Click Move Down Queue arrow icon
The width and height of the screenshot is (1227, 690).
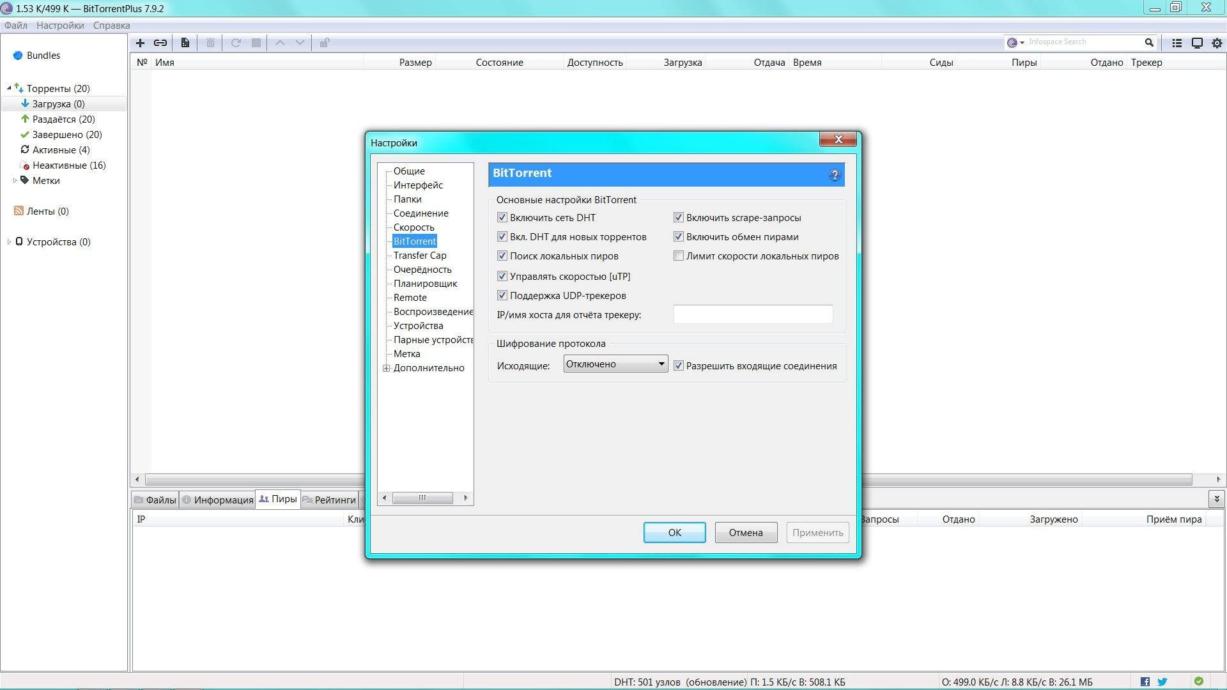click(x=300, y=43)
